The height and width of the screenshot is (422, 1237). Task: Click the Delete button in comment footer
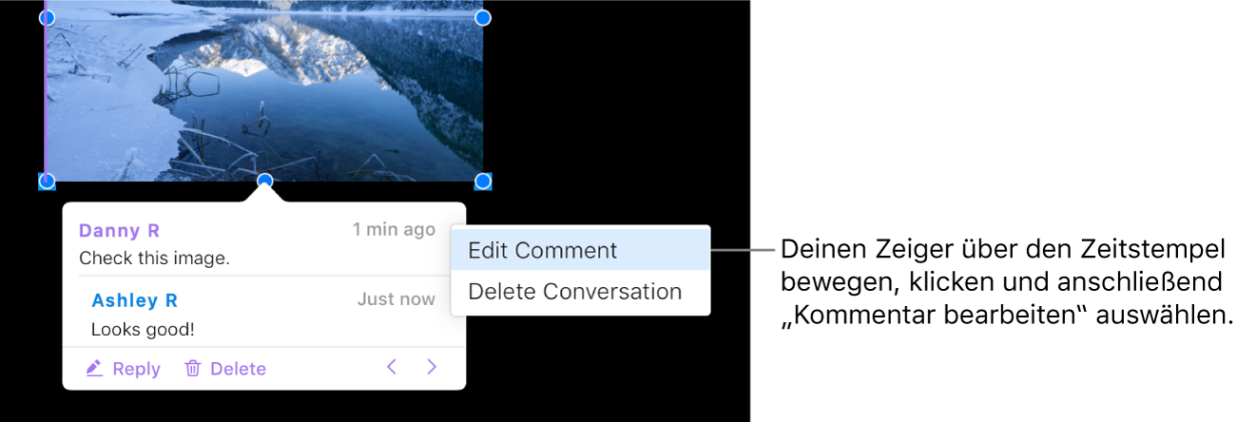225,369
